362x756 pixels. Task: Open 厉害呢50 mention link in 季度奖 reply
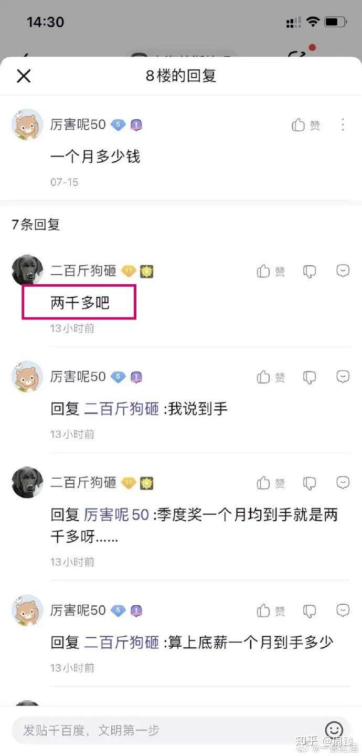coord(116,514)
